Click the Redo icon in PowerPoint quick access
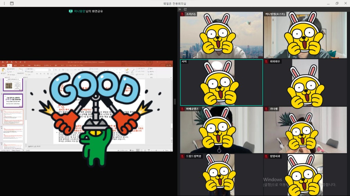Screen dimensions: 350x196 tap(20, 62)
